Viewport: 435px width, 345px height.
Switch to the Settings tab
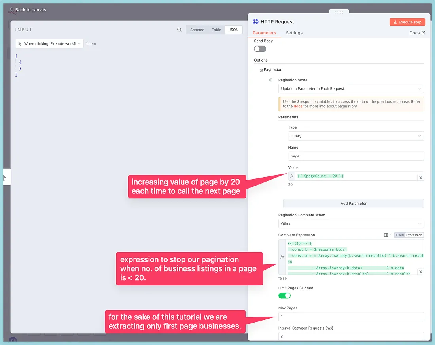click(294, 33)
